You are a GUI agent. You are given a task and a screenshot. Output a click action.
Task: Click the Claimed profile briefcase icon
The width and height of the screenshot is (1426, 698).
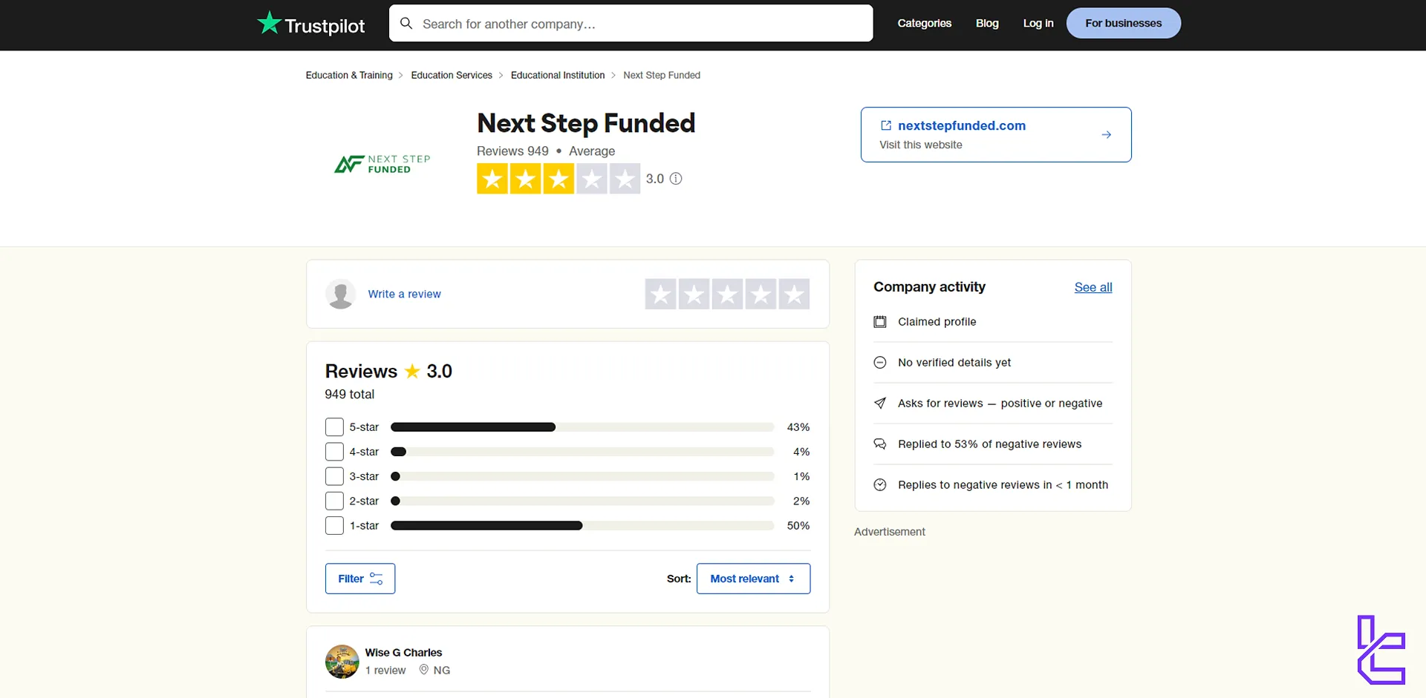pos(880,321)
